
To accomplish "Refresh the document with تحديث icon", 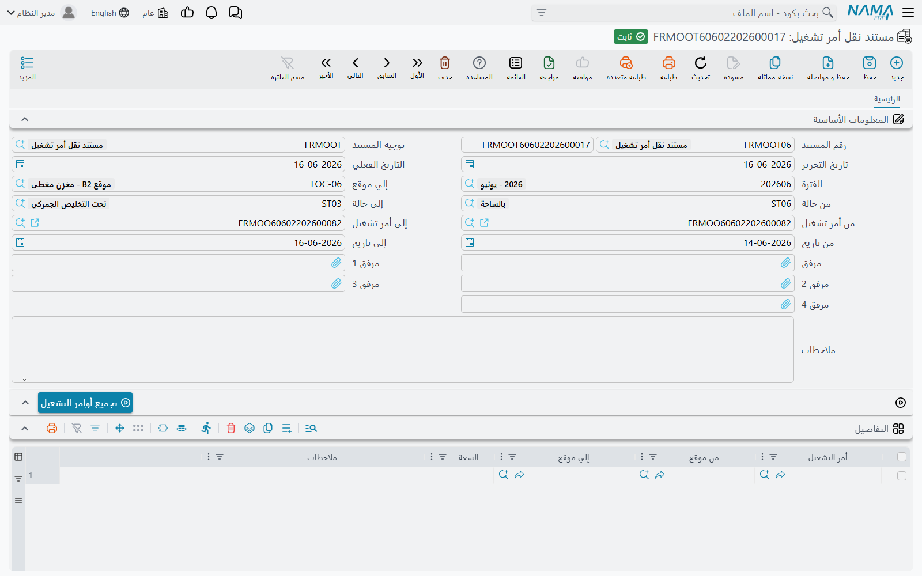I will 701,68.
